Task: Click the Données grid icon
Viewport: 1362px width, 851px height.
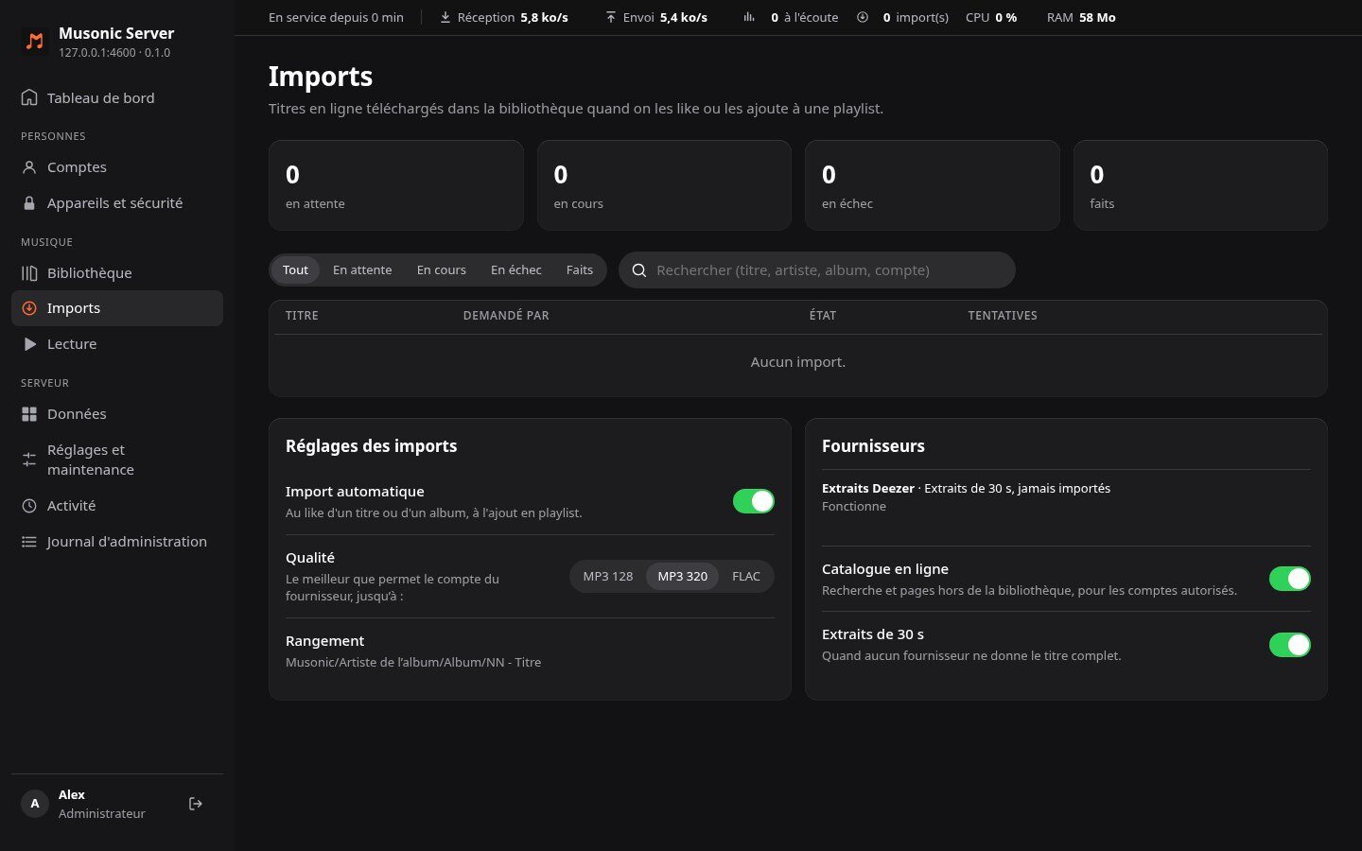Action: [x=29, y=414]
